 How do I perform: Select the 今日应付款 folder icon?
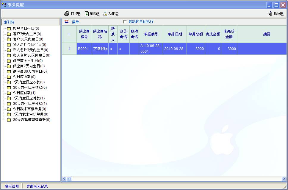[x=9, y=93]
